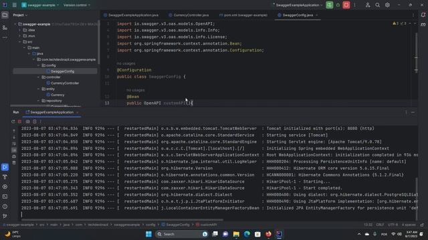Open the Run tool window button
428x240 pixels.
[x=5, y=167]
